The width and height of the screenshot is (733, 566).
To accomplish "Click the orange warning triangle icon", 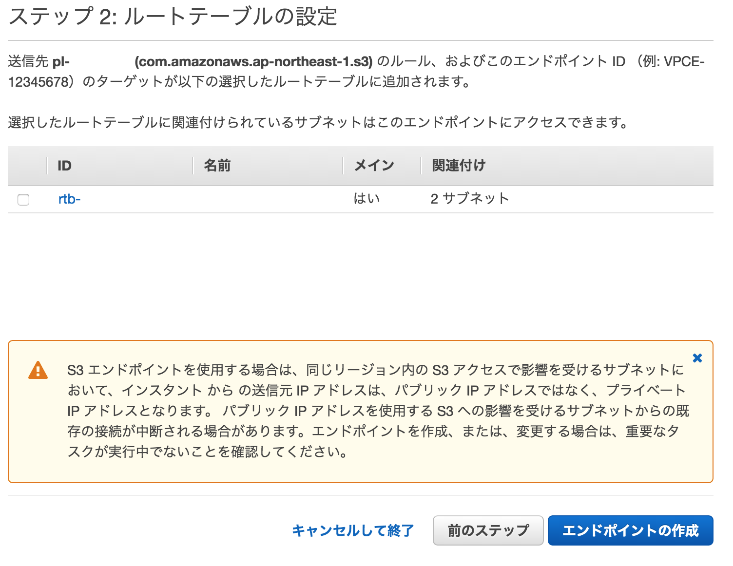I will point(38,370).
